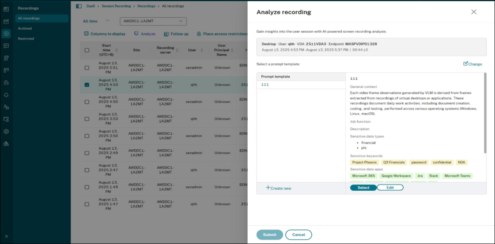Sort by the Start time column arrows
This screenshot has height=244, width=495.
(x=117, y=50)
